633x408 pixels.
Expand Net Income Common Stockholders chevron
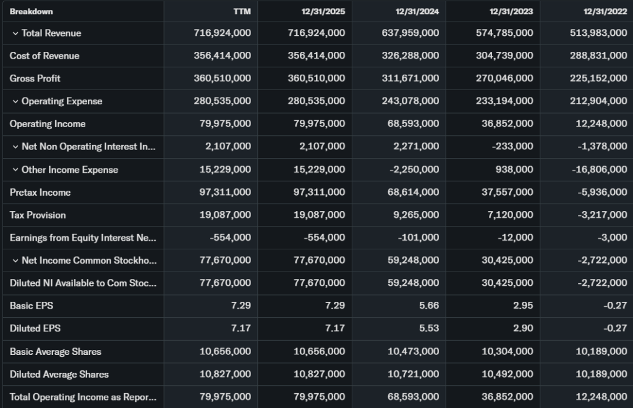click(15, 260)
